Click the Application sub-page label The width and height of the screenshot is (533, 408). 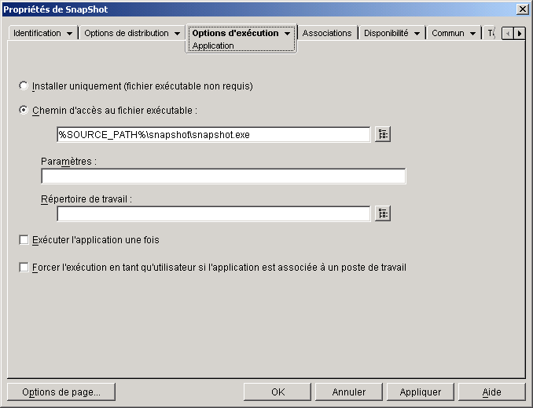[213, 46]
